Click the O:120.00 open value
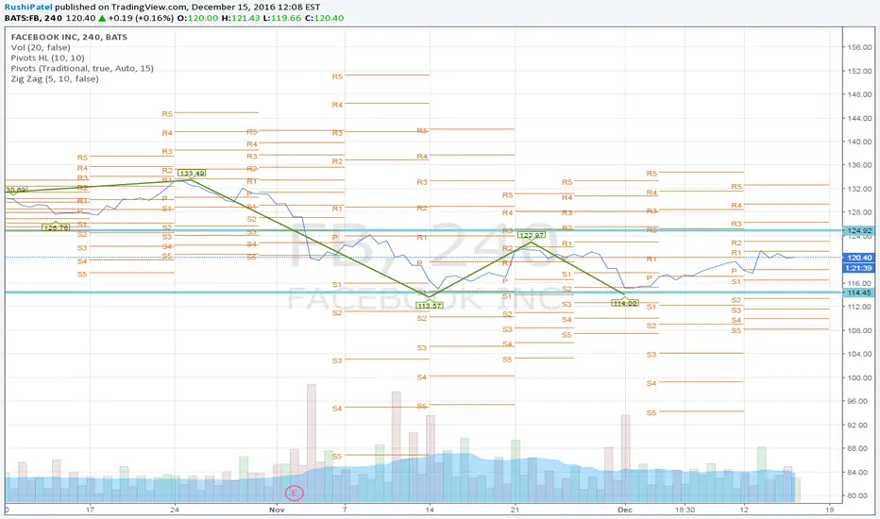 click(197, 18)
